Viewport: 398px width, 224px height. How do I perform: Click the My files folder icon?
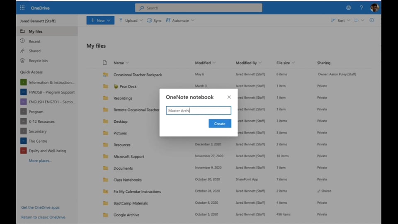[22, 31]
